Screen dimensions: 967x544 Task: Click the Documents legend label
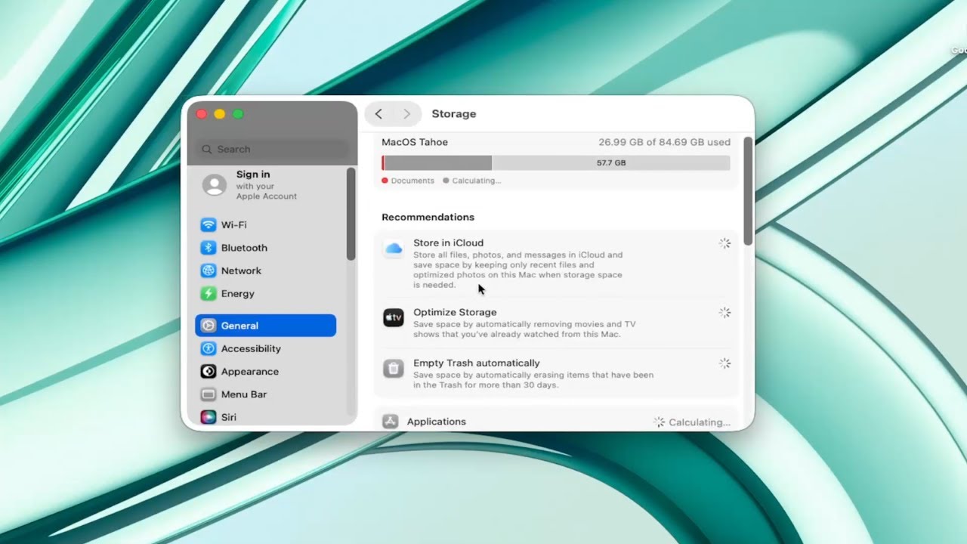pos(412,181)
